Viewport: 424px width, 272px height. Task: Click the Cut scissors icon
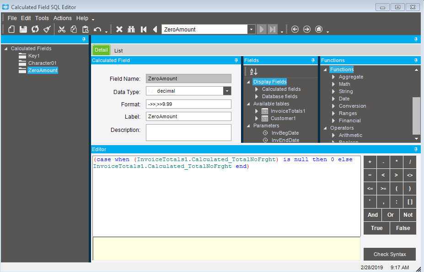click(62, 29)
